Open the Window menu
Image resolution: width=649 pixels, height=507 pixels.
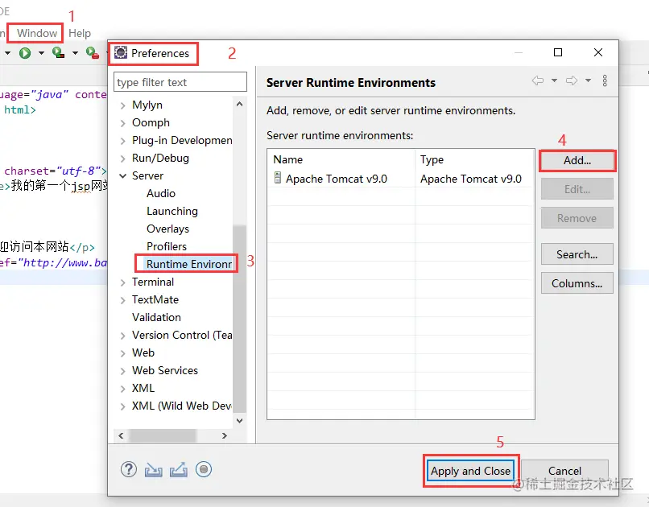(37, 33)
